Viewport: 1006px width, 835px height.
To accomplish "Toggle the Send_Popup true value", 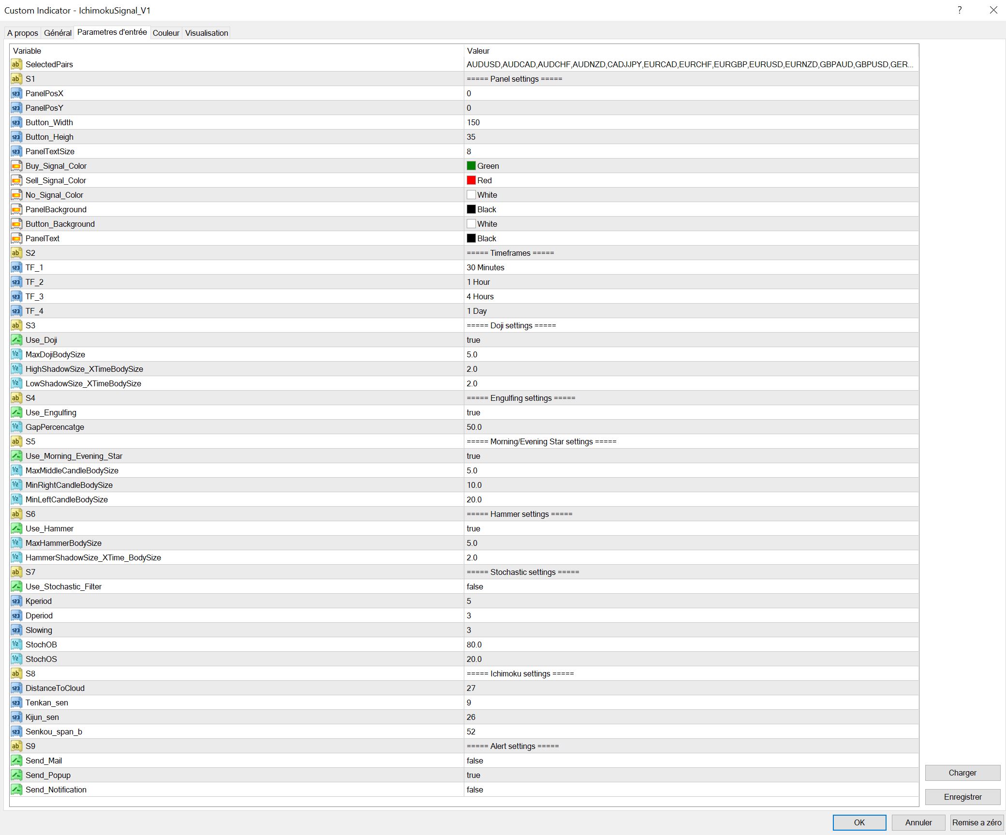I will point(473,775).
